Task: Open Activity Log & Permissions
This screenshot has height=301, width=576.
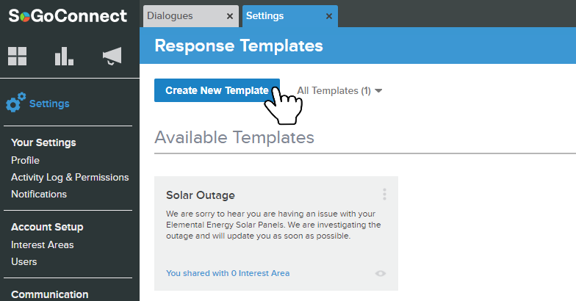Action: [x=70, y=178]
